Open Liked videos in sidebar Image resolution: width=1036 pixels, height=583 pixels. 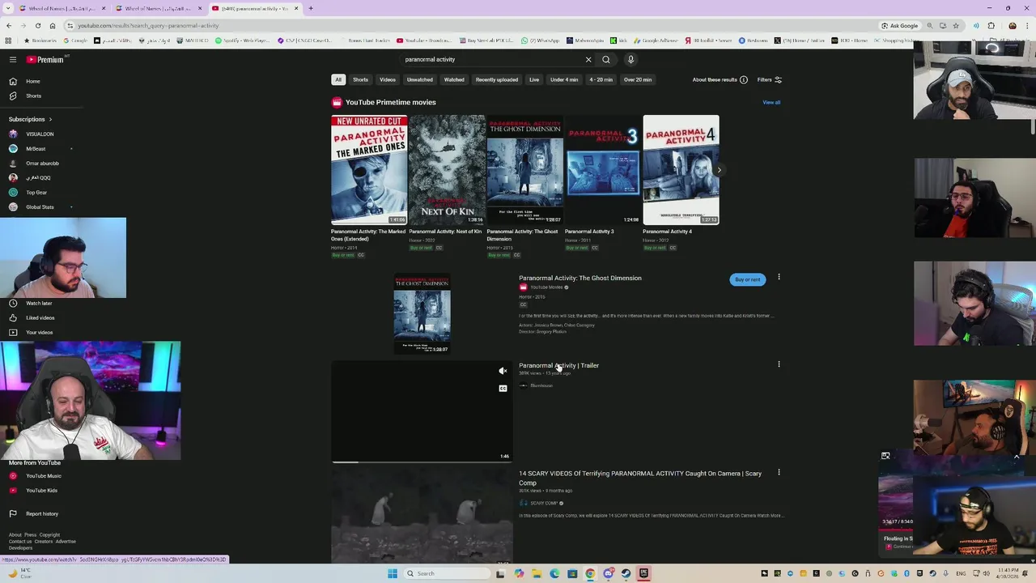(x=40, y=317)
